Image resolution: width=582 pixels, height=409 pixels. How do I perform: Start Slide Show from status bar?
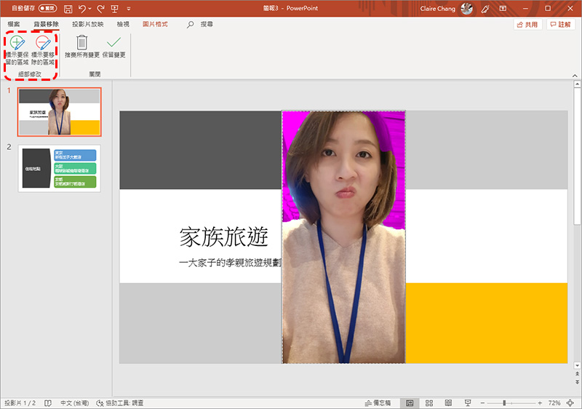point(468,403)
